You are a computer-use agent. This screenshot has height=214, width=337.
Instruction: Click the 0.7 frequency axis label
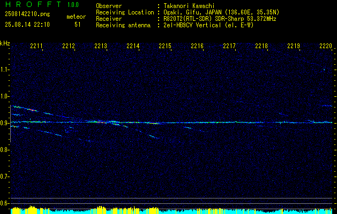4,177
